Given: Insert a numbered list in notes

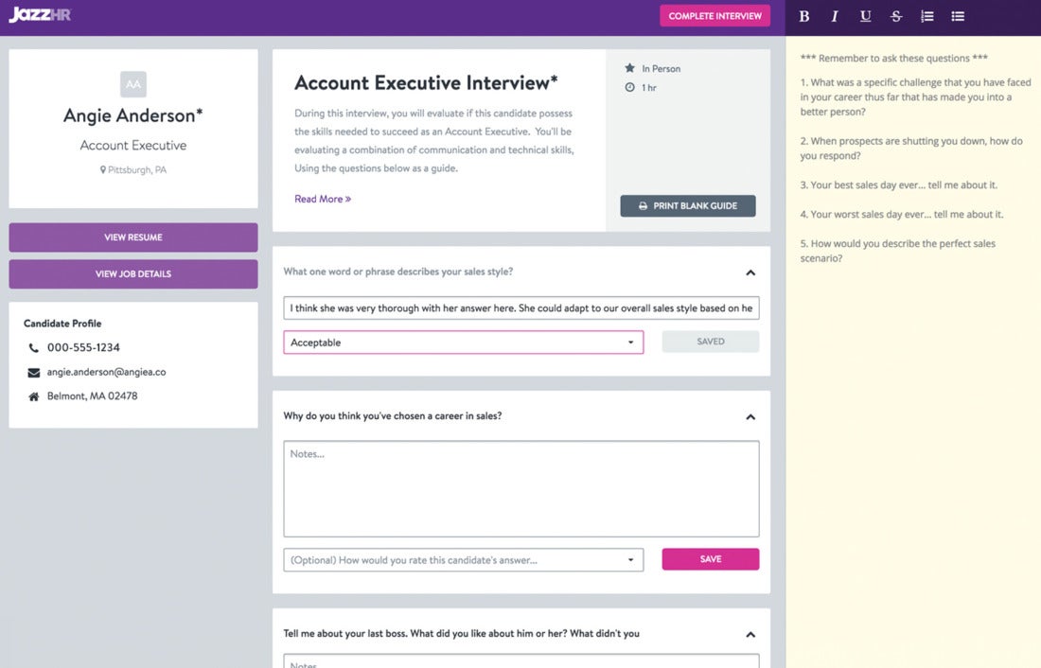Looking at the screenshot, I should 927,16.
